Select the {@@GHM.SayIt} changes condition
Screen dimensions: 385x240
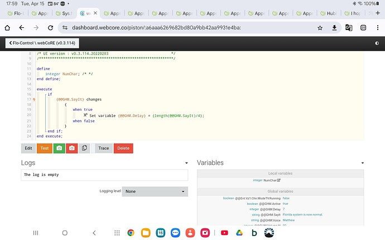[x=79, y=99]
